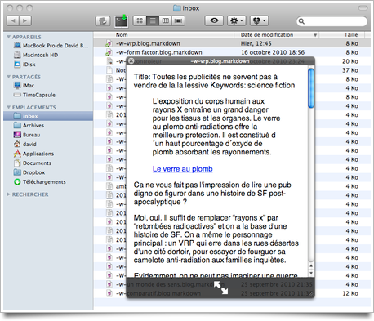Go forward with the right arrow button

click(x=25, y=20)
